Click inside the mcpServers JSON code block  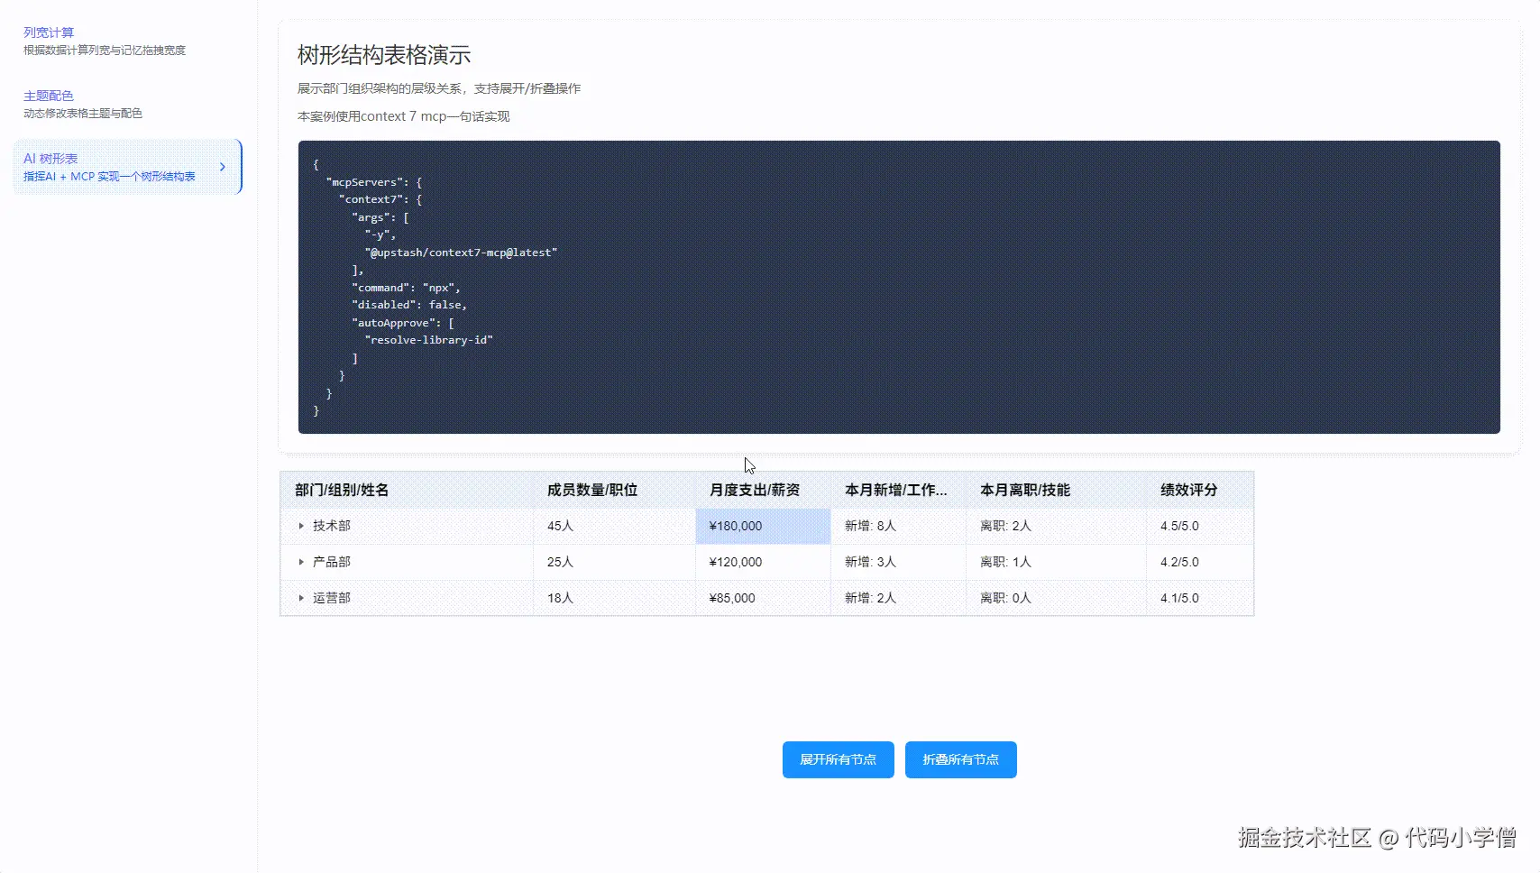click(x=899, y=287)
